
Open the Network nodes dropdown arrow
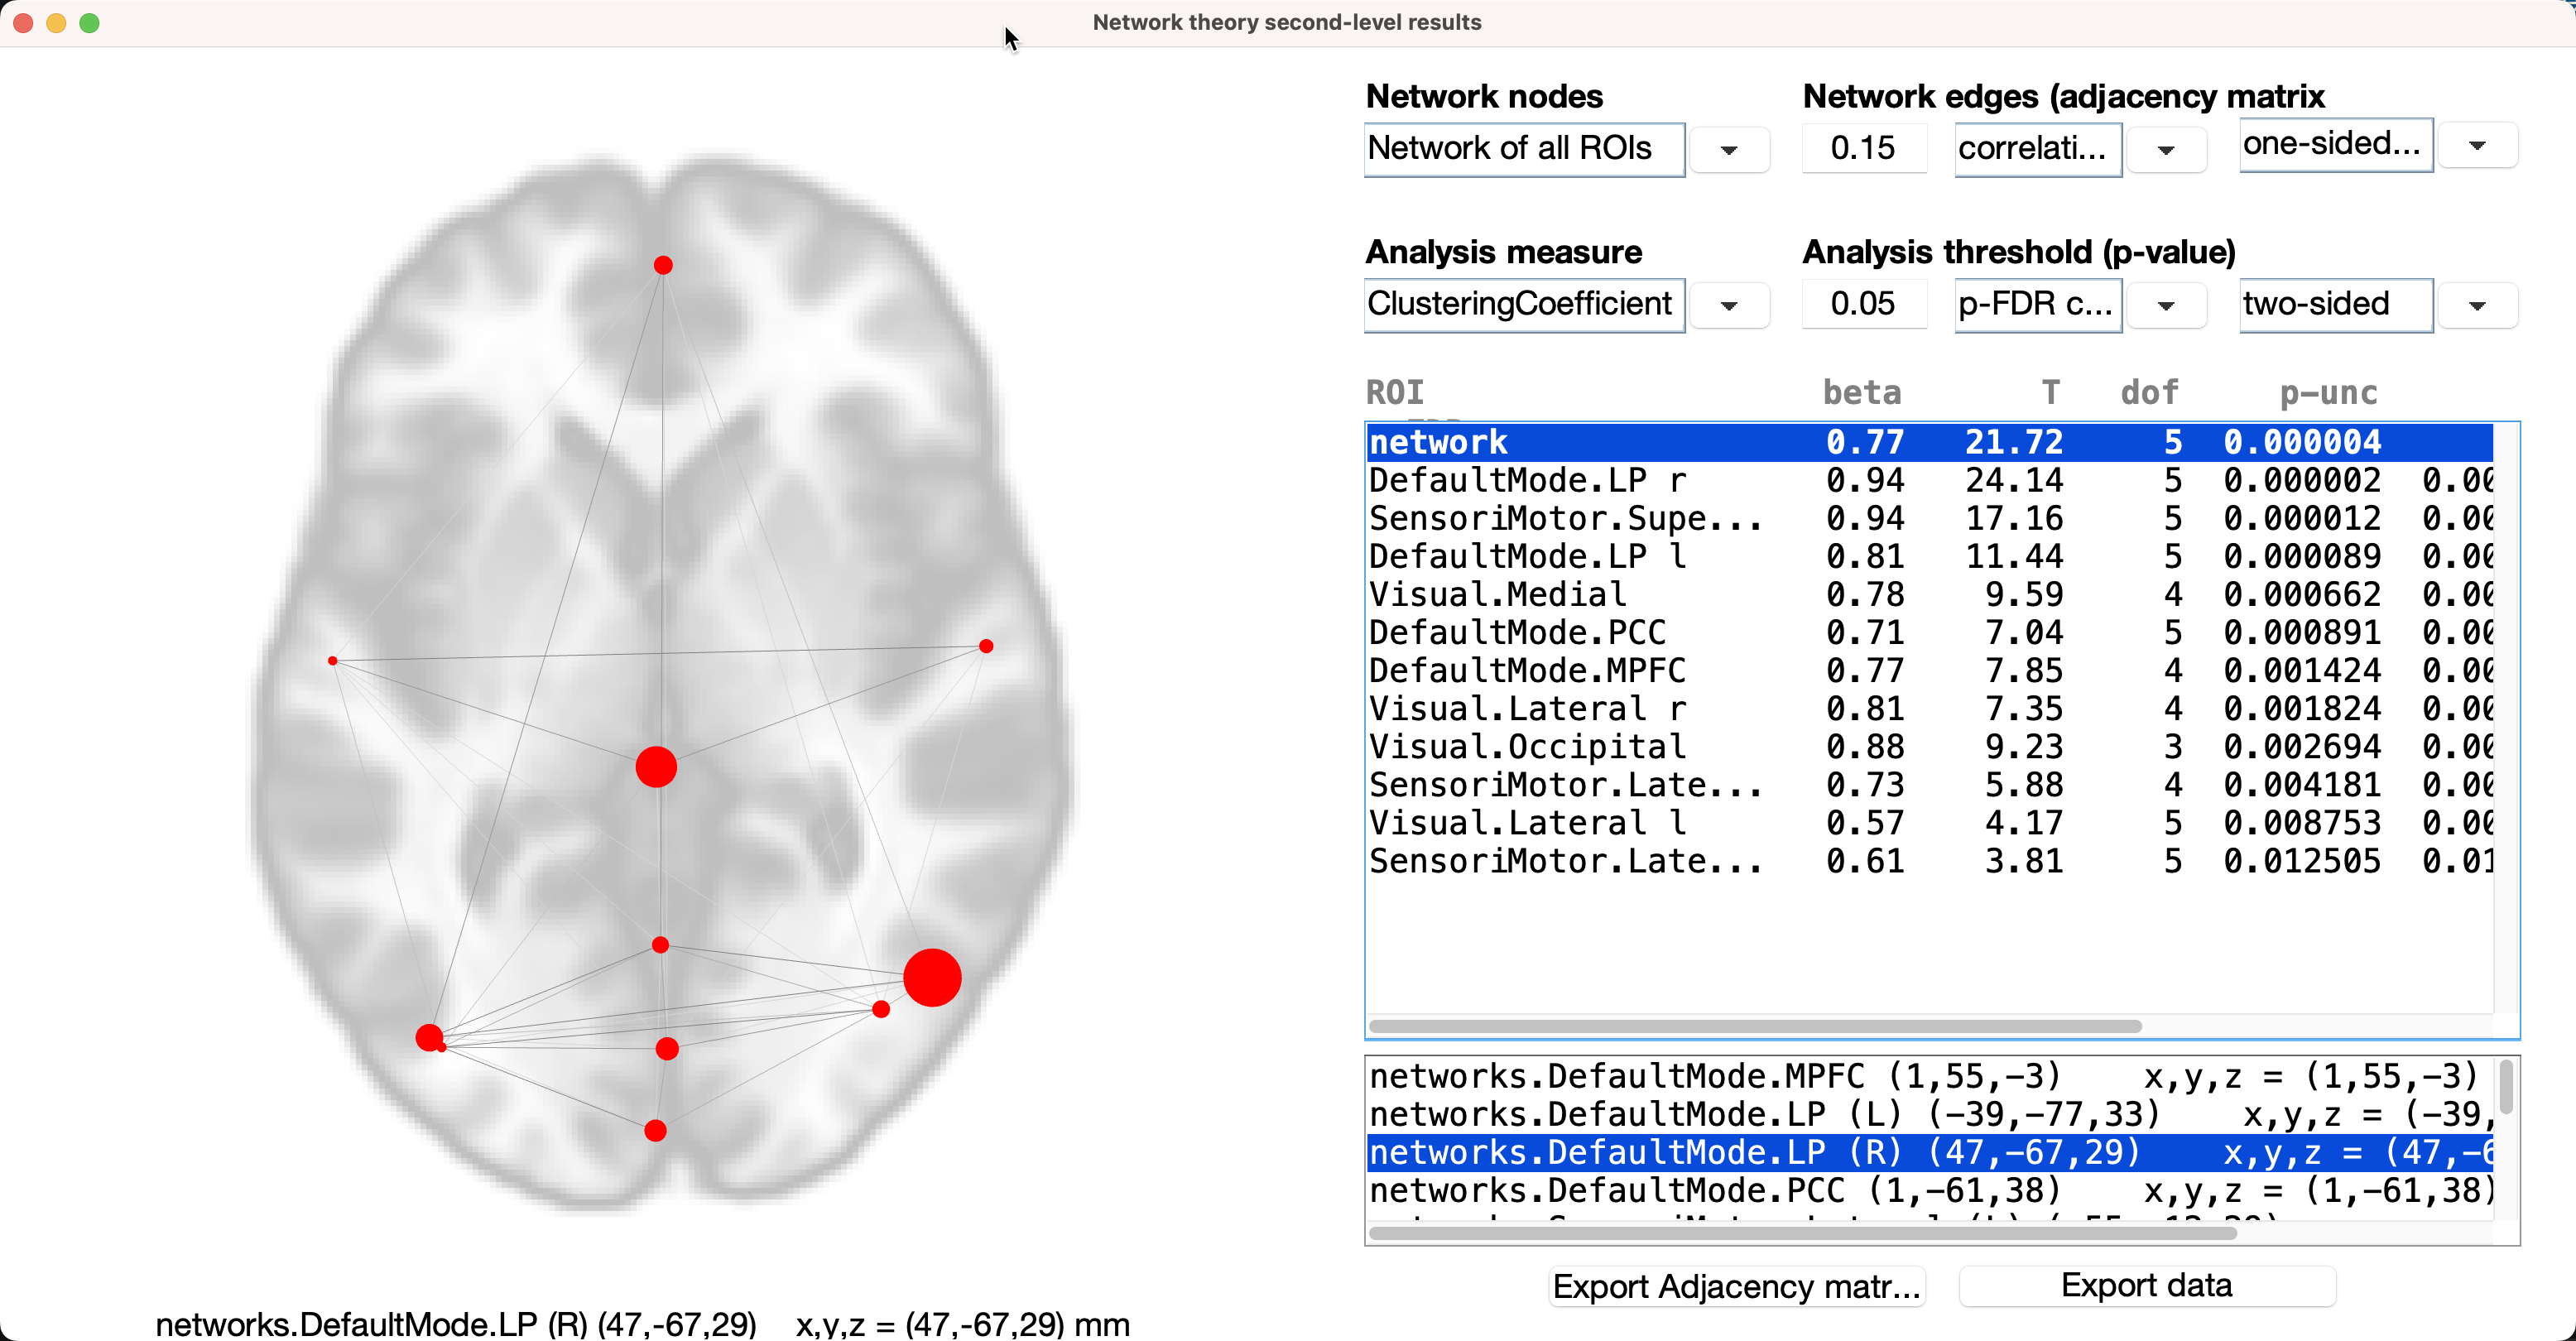1729,150
